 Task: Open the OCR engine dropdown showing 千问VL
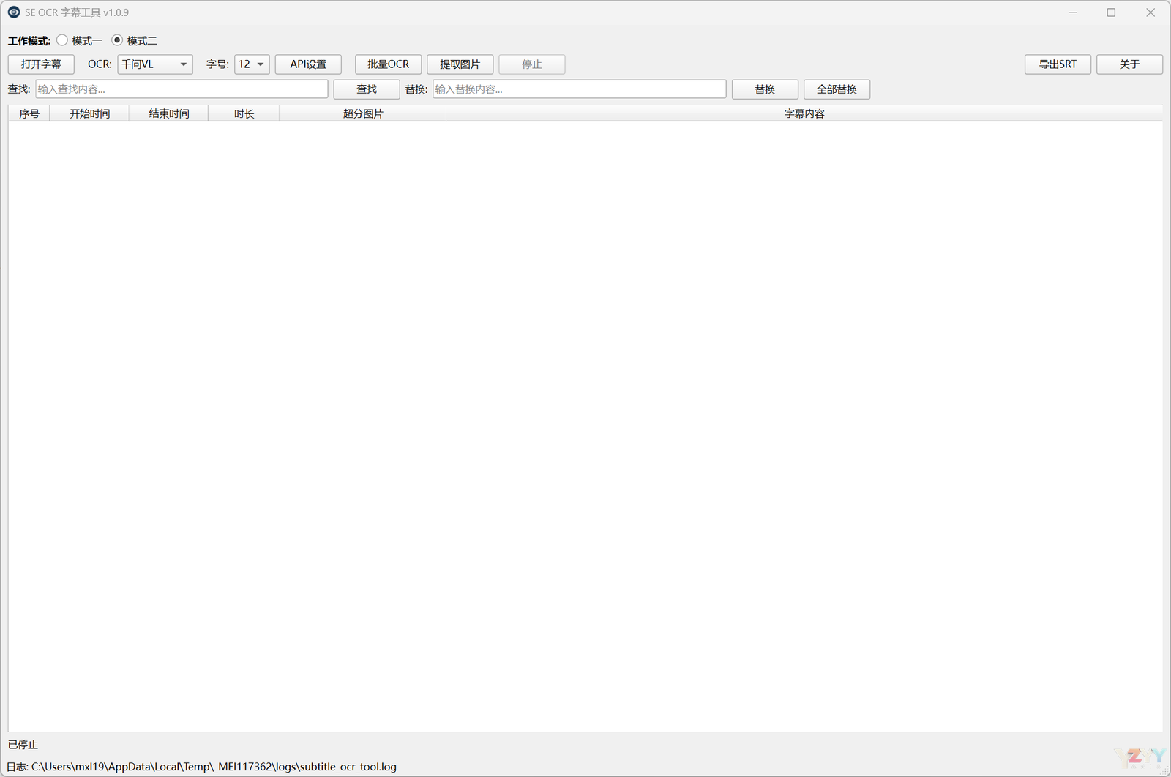click(x=155, y=64)
